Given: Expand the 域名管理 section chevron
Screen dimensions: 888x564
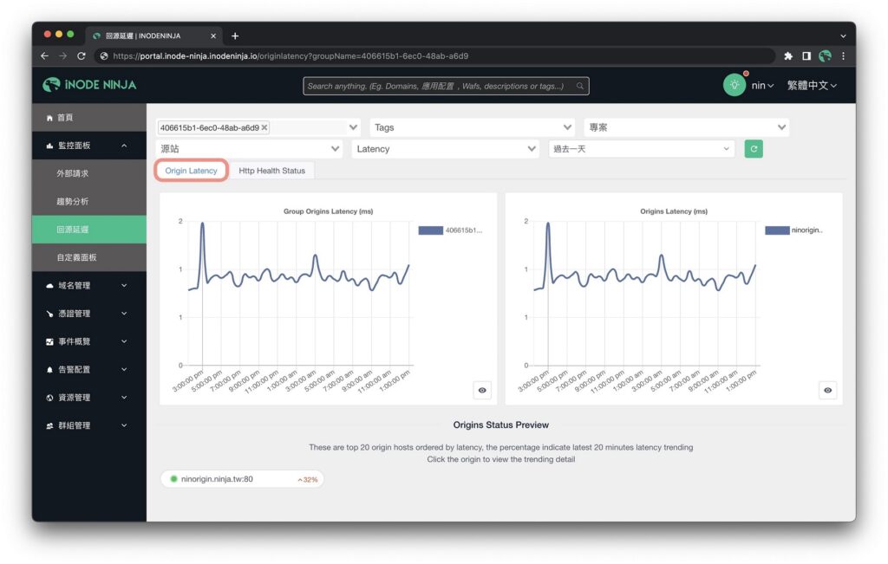Looking at the screenshot, I should coord(124,286).
